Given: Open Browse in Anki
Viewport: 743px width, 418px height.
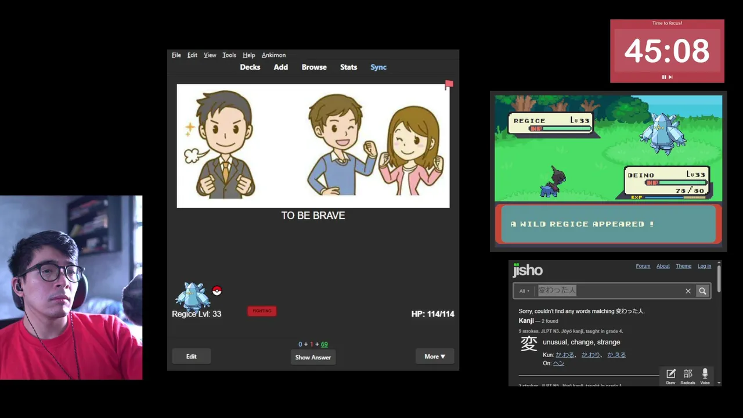Looking at the screenshot, I should (x=314, y=67).
